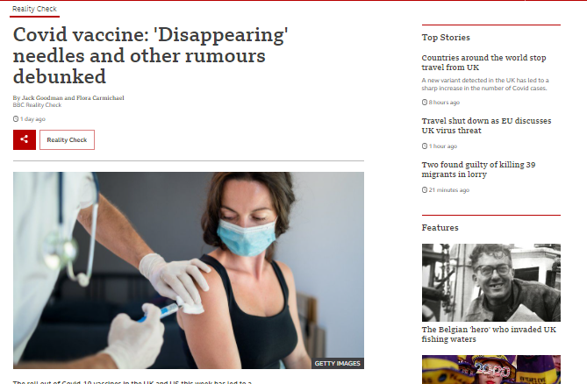Click the red share icon button
Screen dimensions: 587x384
click(x=25, y=140)
